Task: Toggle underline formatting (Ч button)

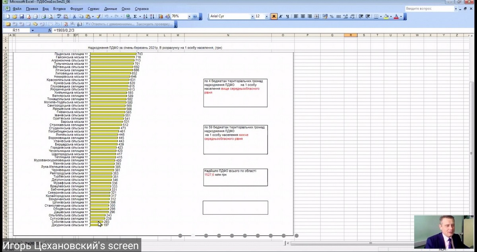Action: pos(287,16)
